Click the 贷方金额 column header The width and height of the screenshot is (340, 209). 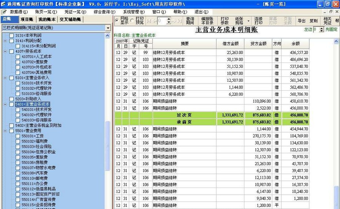pos(258,44)
